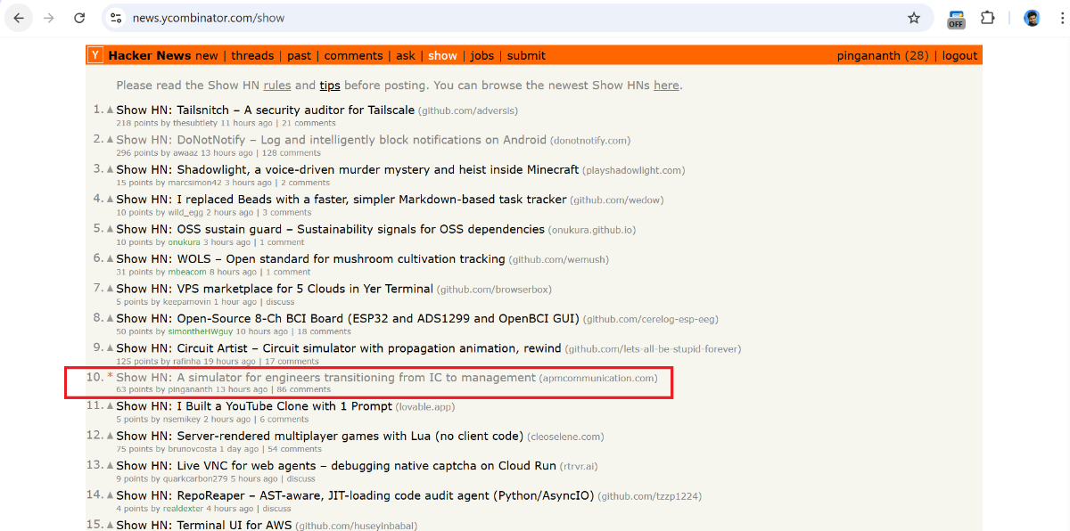Click 'discuss' on the RepoReaper post
The width and height of the screenshot is (1070, 531).
point(276,509)
